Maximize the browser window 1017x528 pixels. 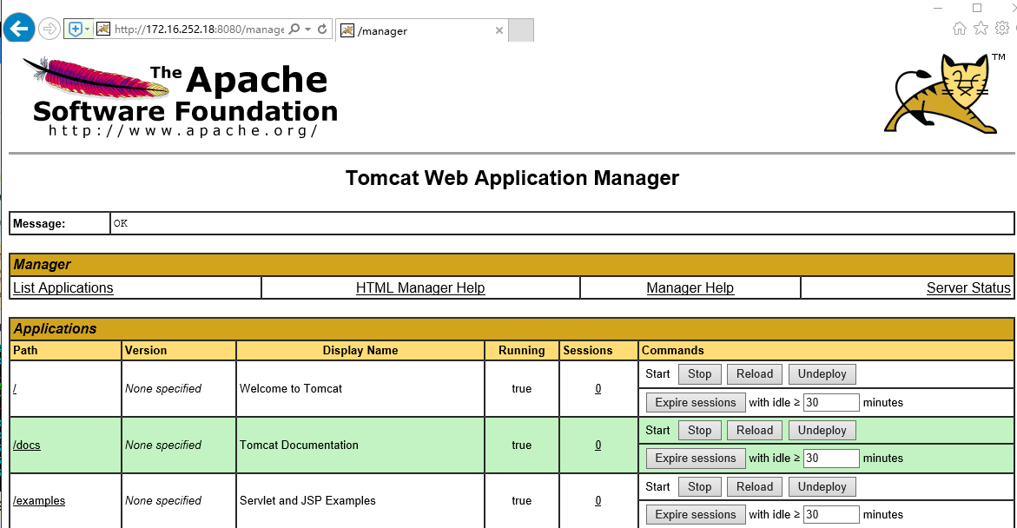pyautogui.click(x=977, y=8)
